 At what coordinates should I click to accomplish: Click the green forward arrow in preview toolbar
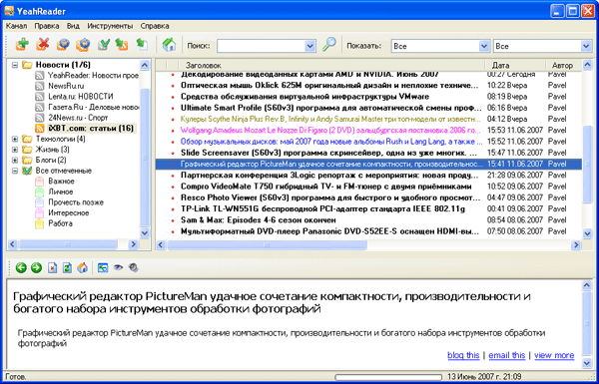coord(36,268)
